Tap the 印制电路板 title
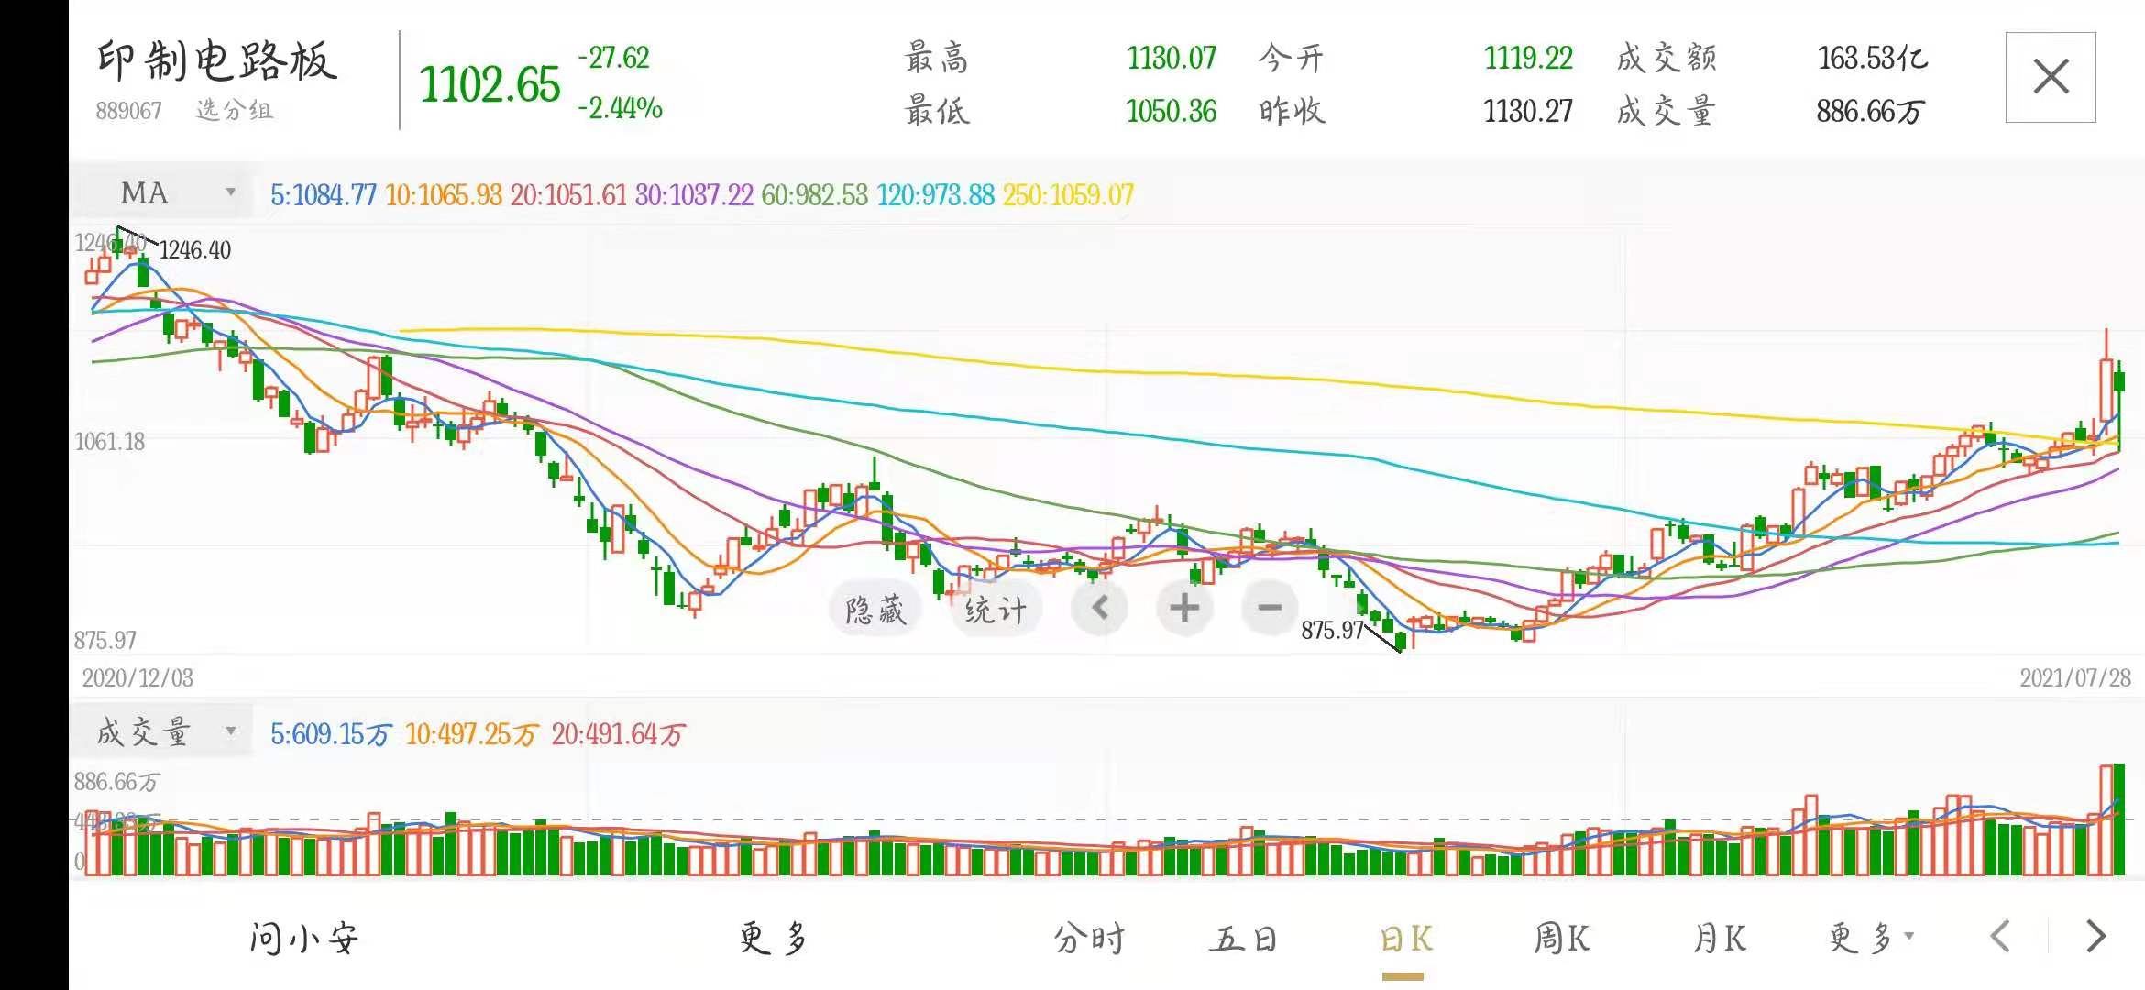The image size is (2145, 990). click(216, 61)
